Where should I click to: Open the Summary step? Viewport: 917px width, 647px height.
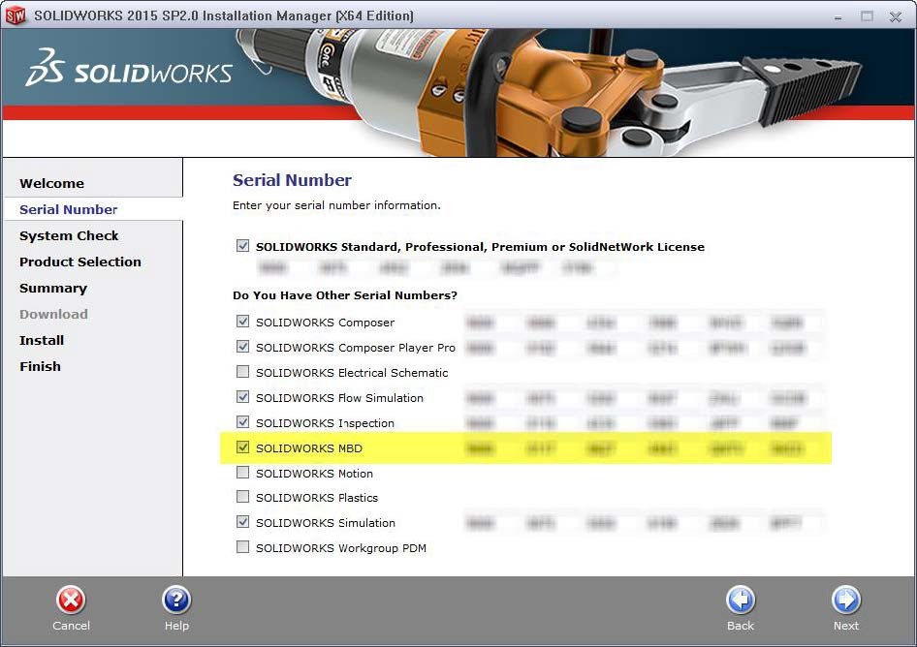click(x=53, y=288)
